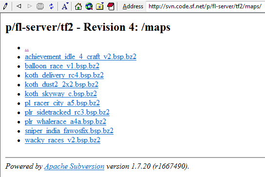Open the plr_whalerace_a4a.bsp.bz2 link

(65, 122)
